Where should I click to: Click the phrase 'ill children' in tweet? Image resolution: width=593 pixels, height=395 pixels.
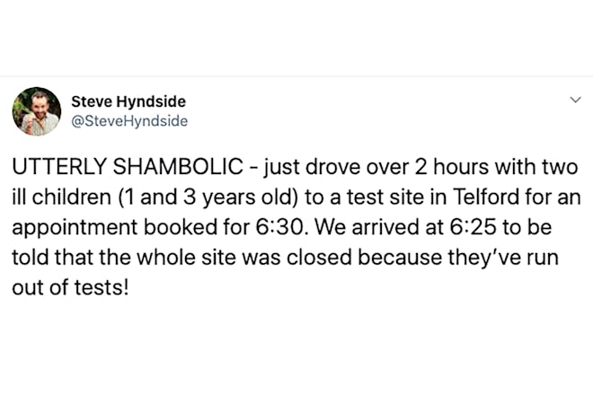pos(61,197)
